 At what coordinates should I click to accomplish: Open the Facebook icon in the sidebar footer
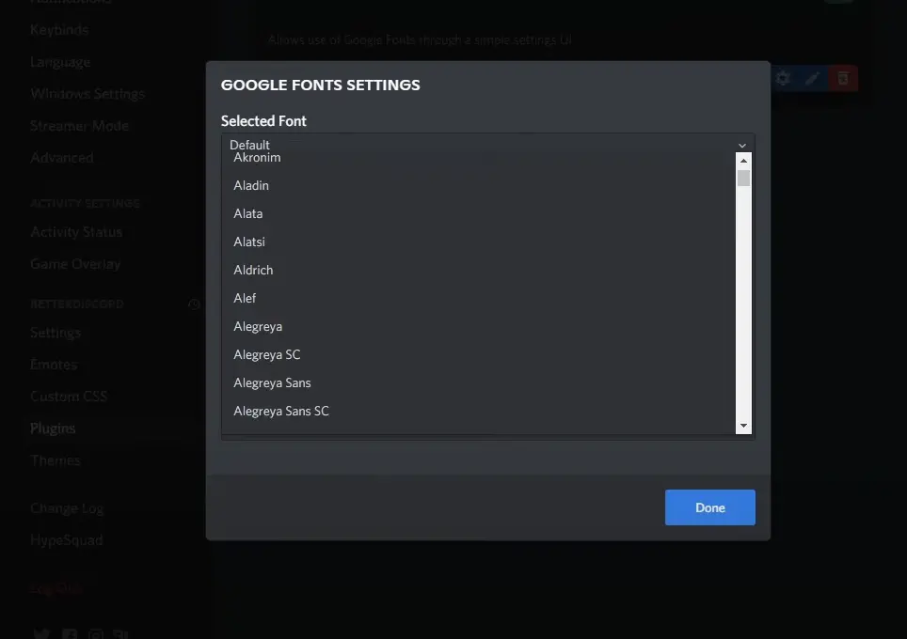tap(70, 633)
